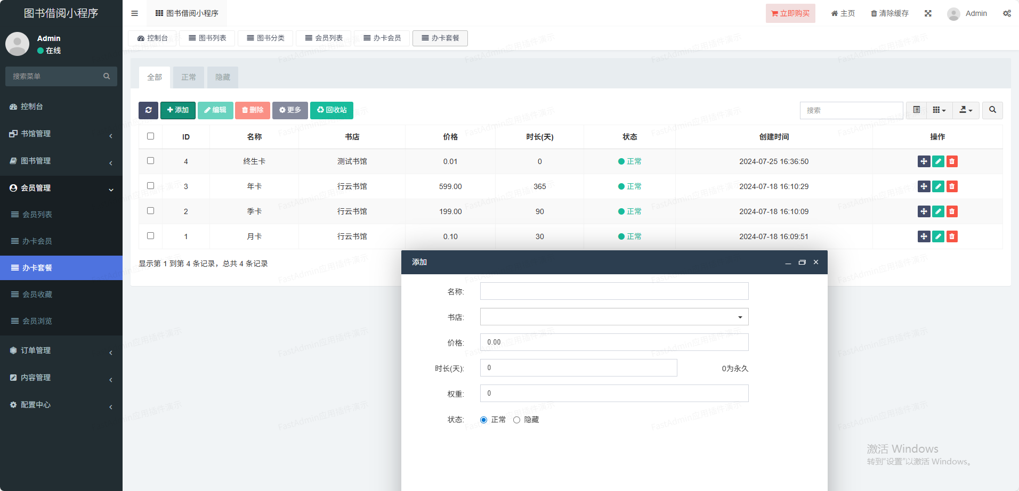Switch to the 正常 filter tab

(189, 77)
